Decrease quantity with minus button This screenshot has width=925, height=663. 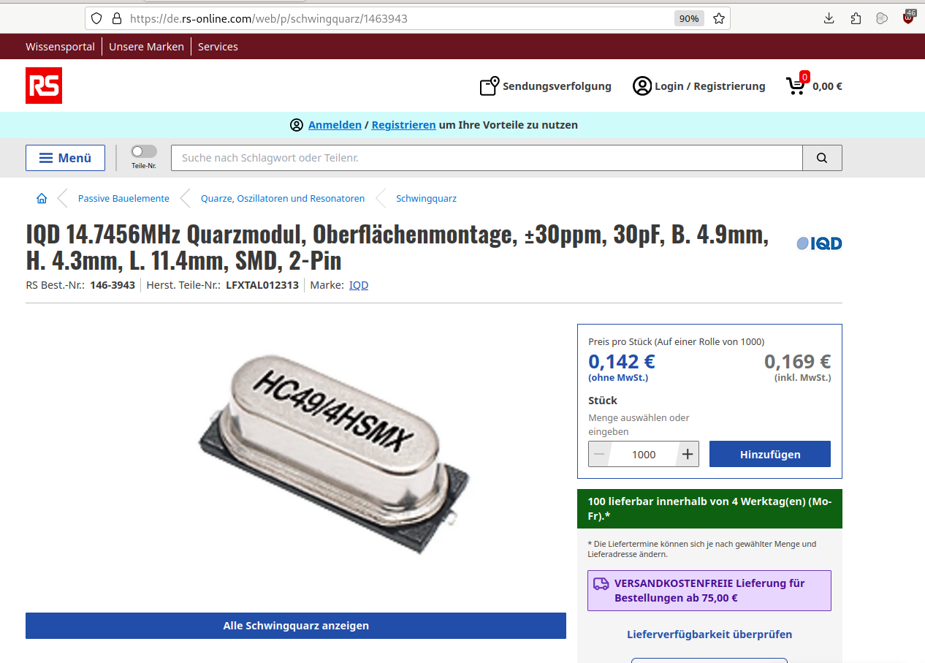coord(599,454)
